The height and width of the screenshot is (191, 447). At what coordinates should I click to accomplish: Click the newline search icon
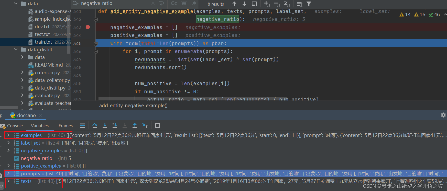161,4
